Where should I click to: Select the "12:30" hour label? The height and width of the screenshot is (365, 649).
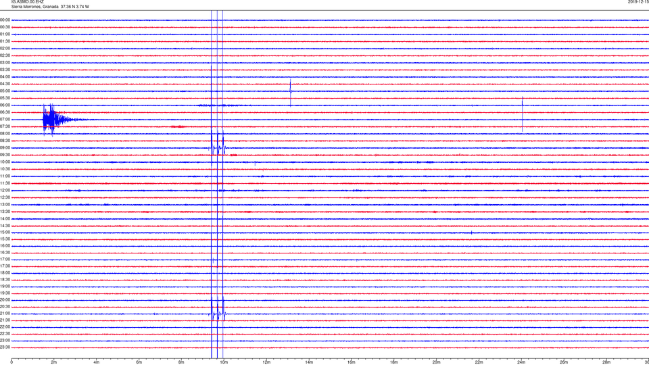click(5, 197)
